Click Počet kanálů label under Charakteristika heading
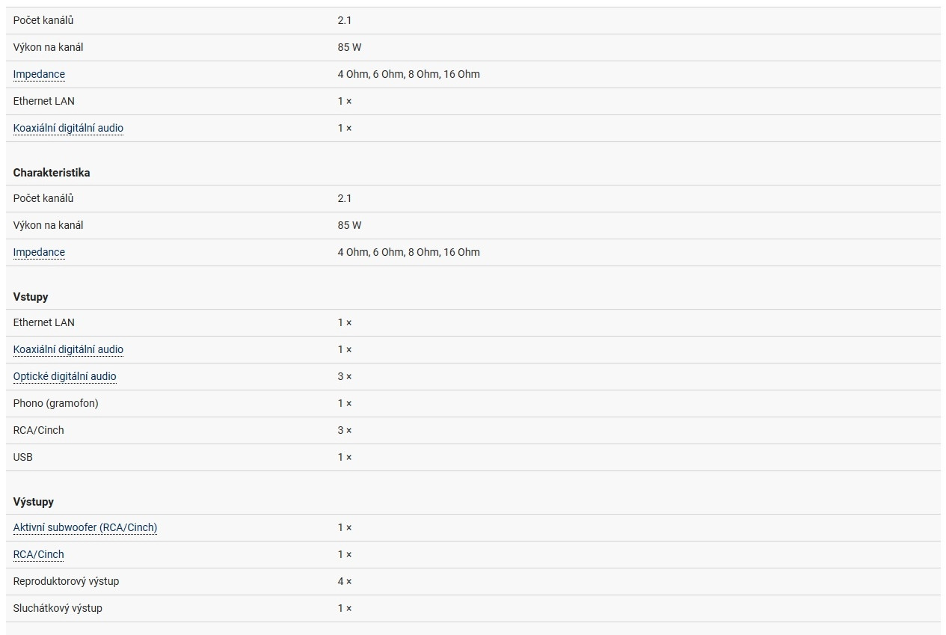This screenshot has height=635, width=946. click(x=43, y=198)
